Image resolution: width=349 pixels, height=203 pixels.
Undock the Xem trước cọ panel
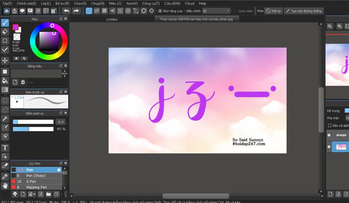pos(61,92)
